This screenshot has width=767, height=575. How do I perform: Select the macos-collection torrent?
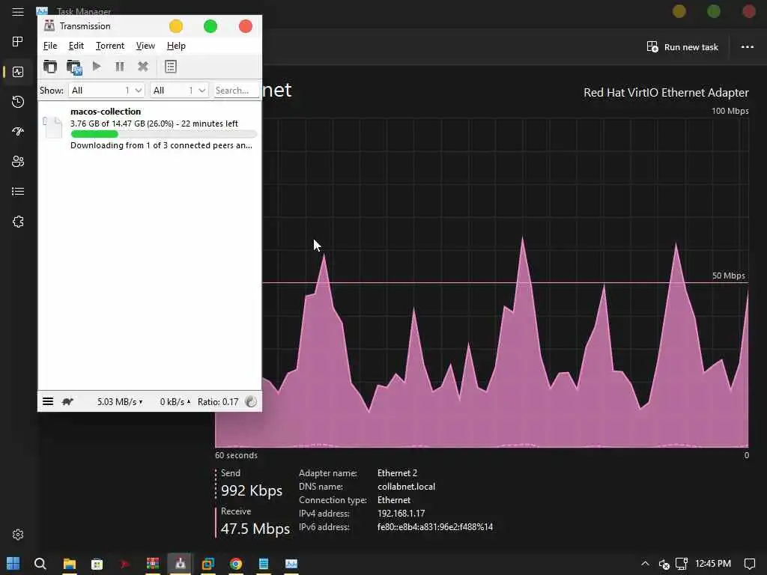click(150, 127)
